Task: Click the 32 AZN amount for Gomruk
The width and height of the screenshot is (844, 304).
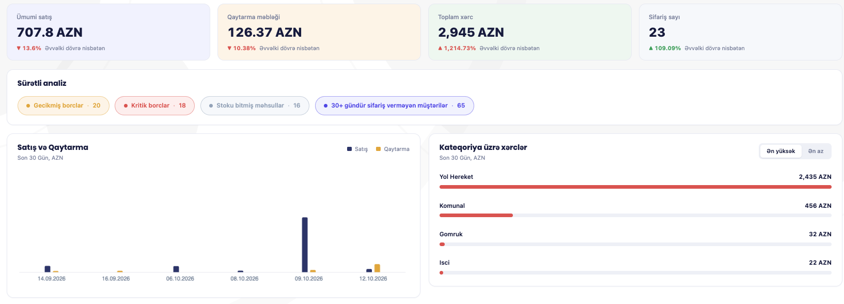Action: 820,234
